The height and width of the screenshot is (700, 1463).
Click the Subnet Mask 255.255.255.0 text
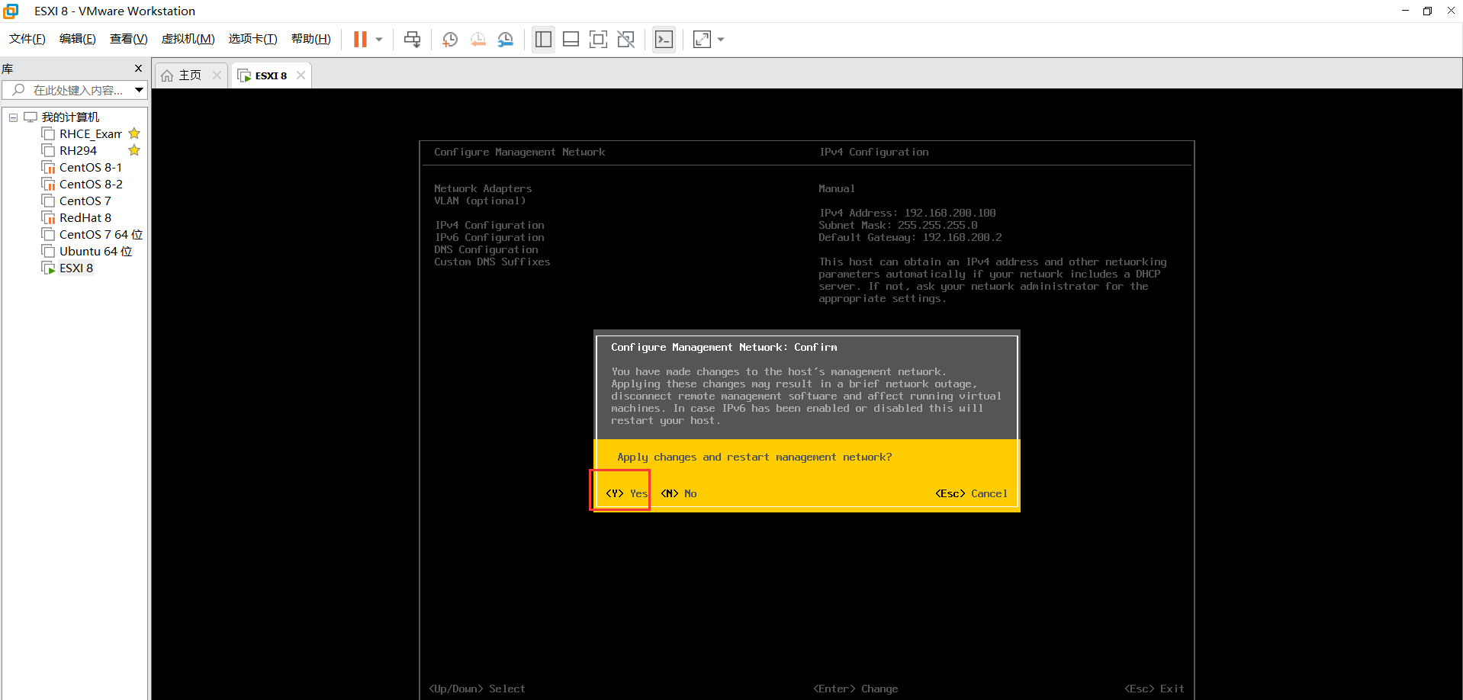coord(898,225)
